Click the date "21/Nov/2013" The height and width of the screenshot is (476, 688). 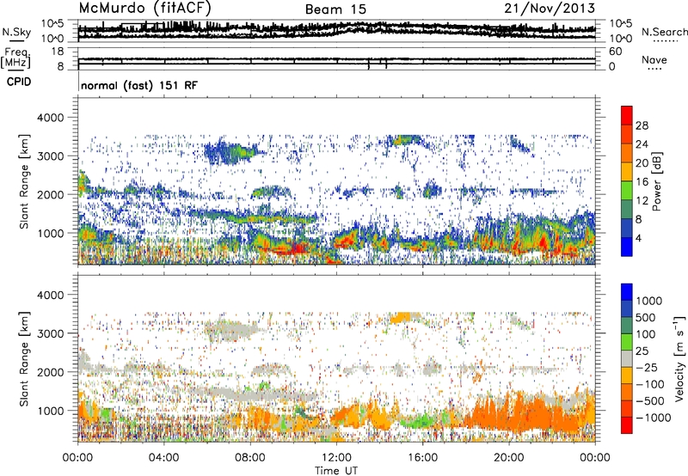550,8
